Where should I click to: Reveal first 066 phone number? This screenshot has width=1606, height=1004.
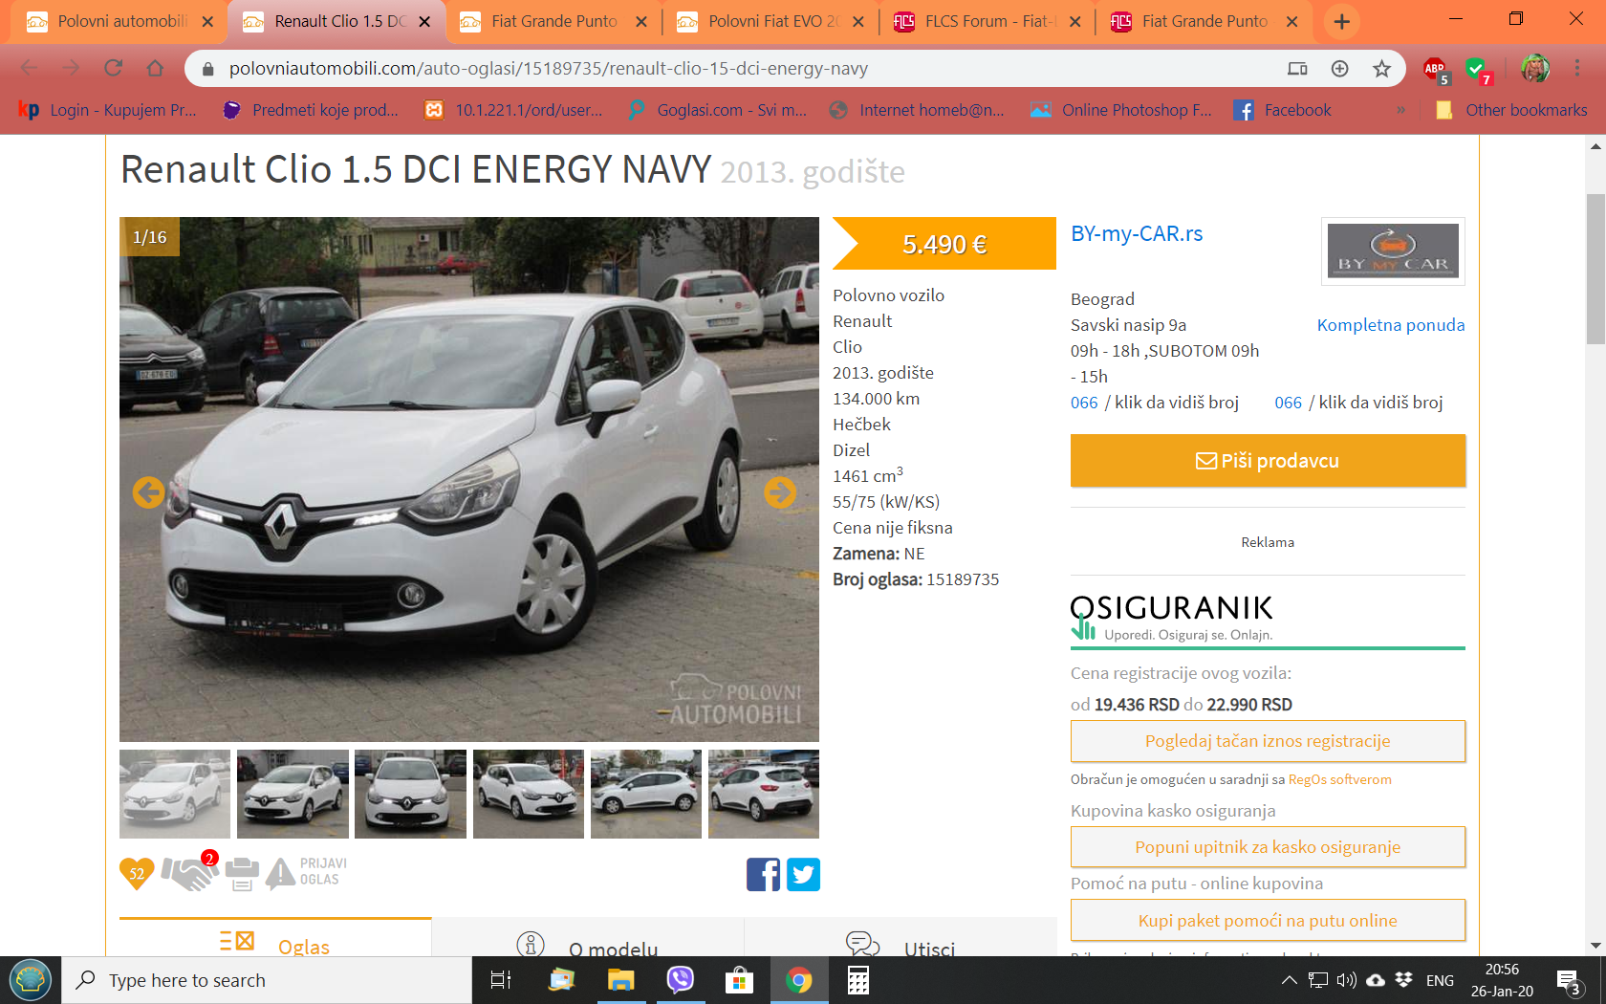click(1155, 403)
